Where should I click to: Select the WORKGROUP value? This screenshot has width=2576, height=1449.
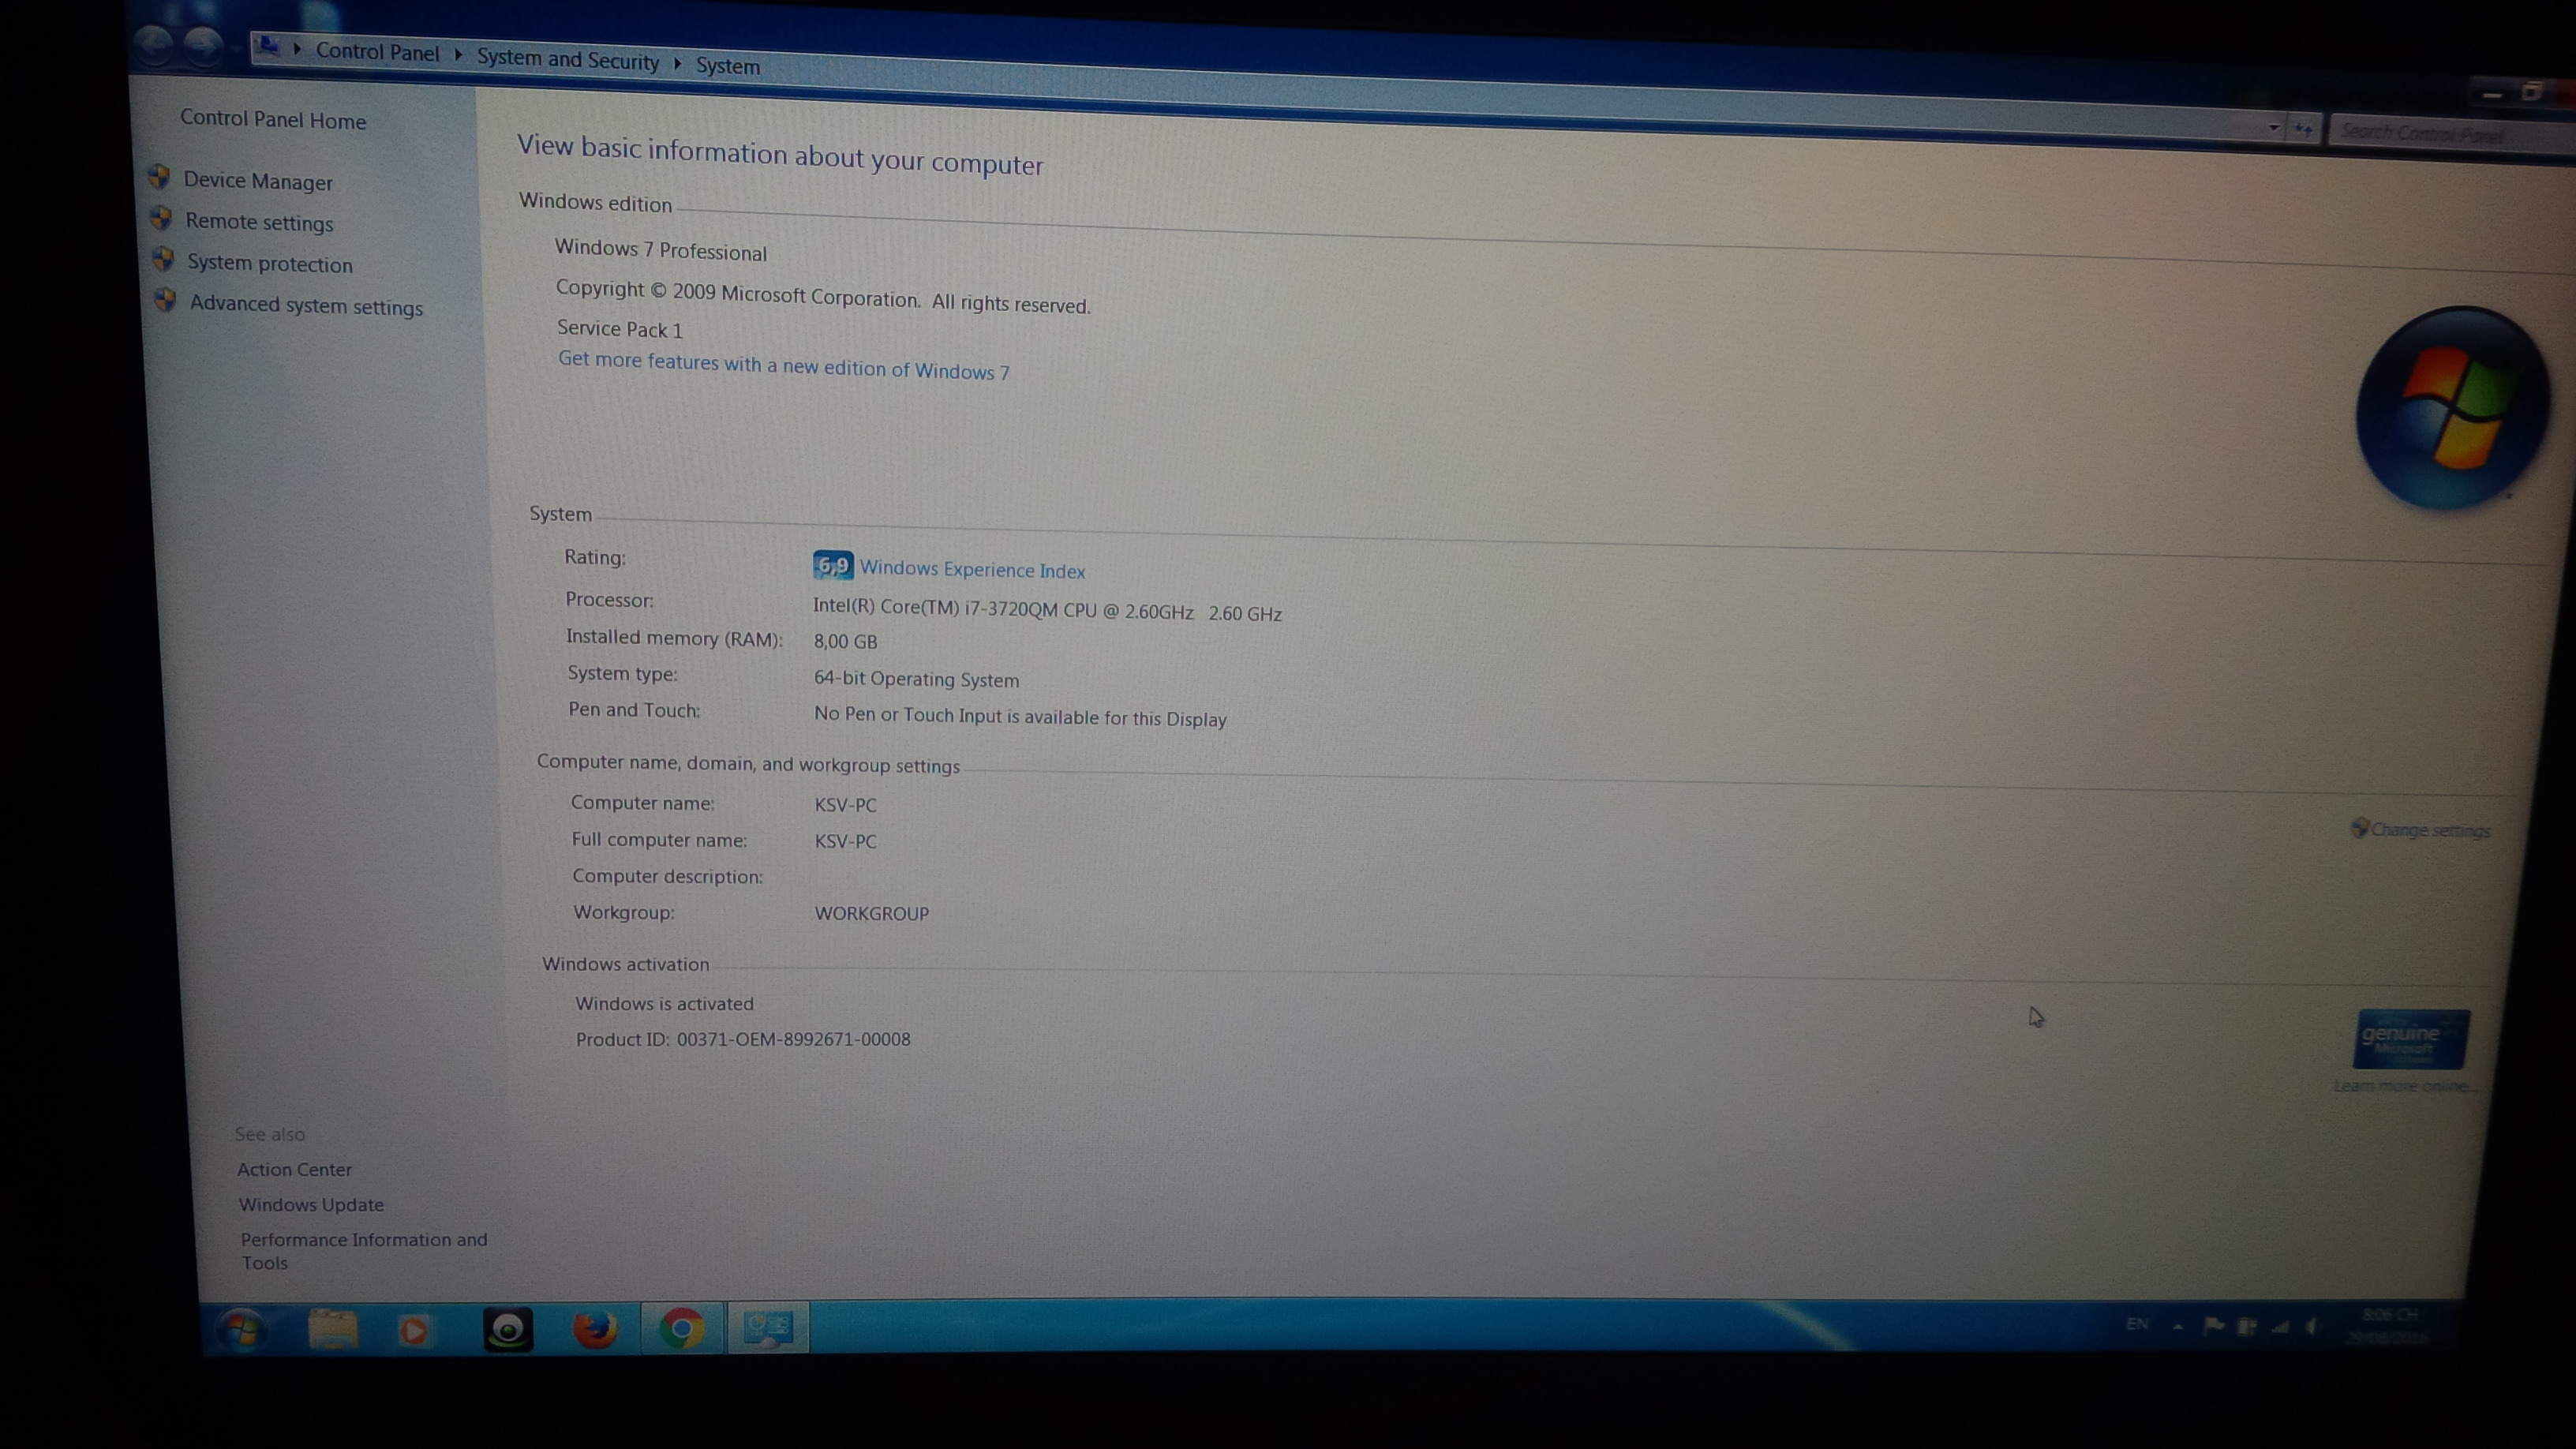872,913
